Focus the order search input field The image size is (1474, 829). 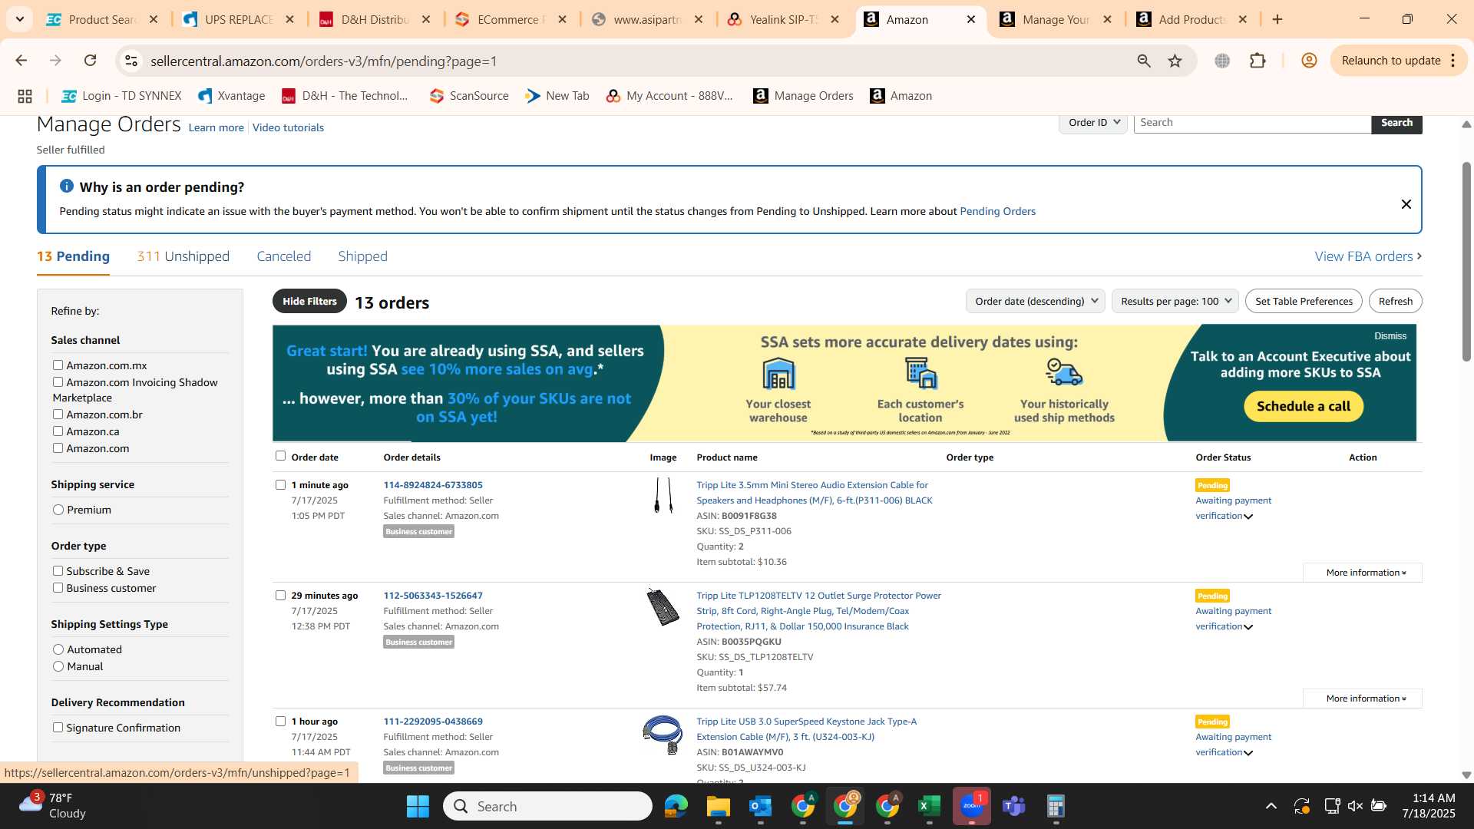pyautogui.click(x=1252, y=123)
